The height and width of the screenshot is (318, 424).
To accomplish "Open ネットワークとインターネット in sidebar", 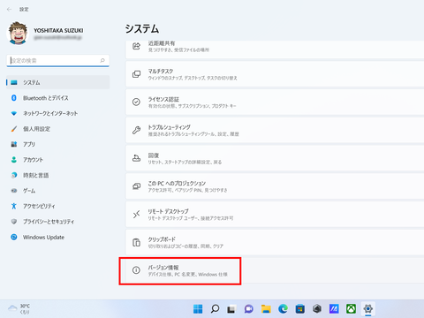I will (58, 113).
